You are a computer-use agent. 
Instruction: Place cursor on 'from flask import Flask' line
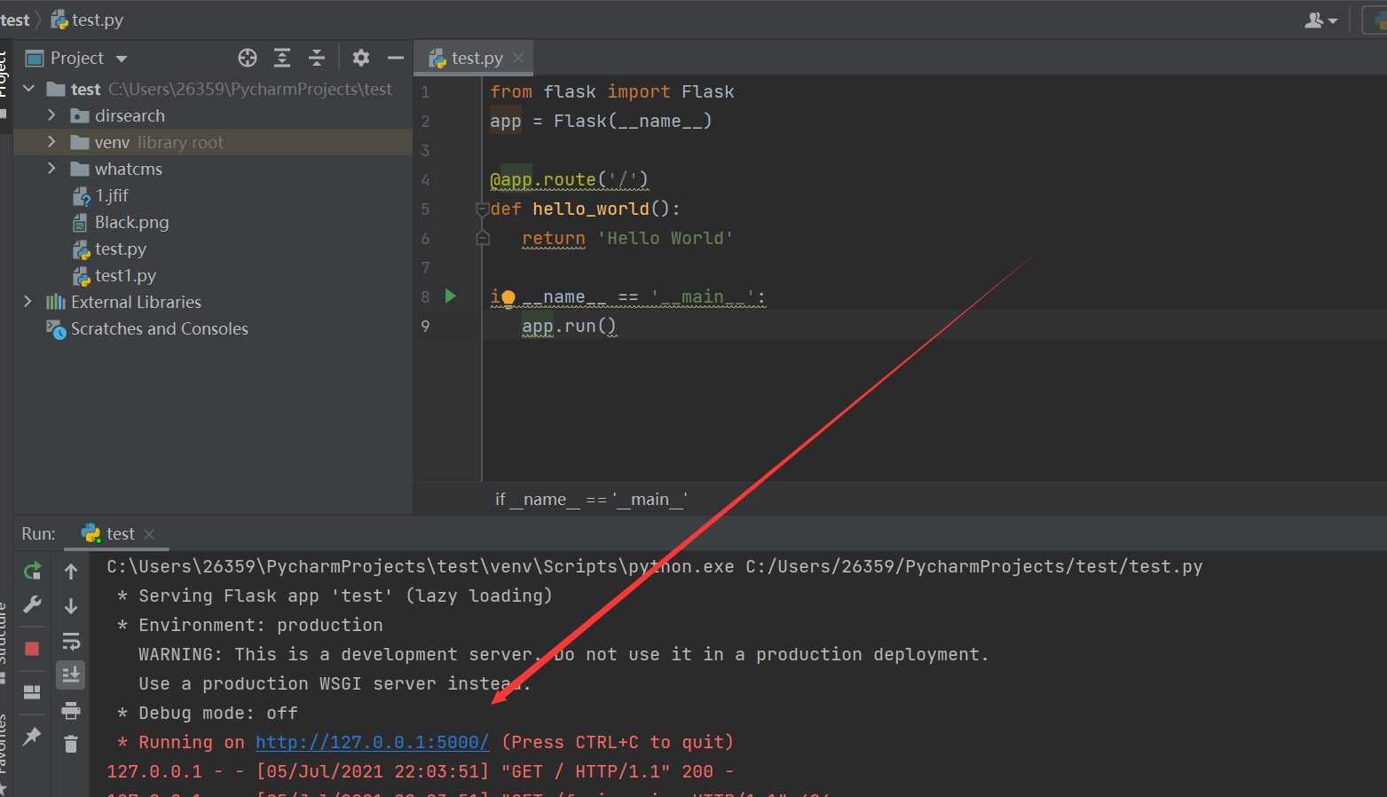(612, 91)
